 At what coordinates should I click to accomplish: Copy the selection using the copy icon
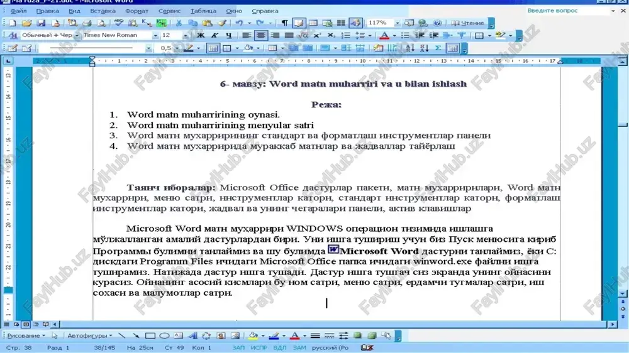click(193, 23)
